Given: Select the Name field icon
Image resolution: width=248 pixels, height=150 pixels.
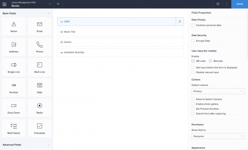Looking at the screenshot, I should tap(14, 24).
